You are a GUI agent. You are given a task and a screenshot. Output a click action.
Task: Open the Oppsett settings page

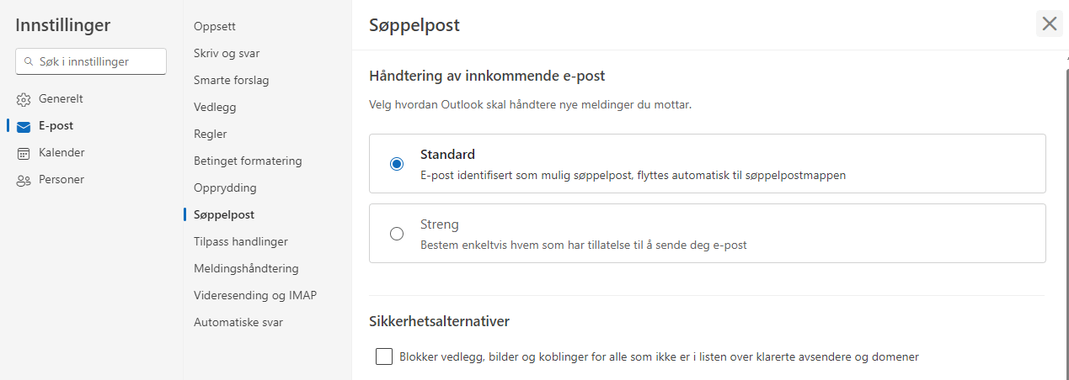coord(215,26)
